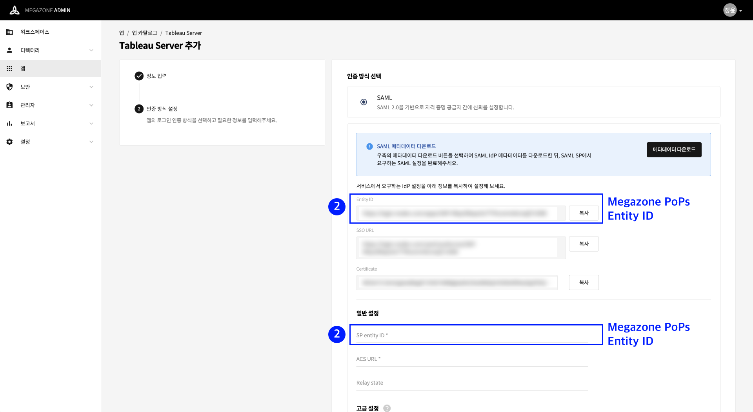The height and width of the screenshot is (412, 753).
Task: Open the 워크스페이스 menu item
Action: click(x=51, y=32)
